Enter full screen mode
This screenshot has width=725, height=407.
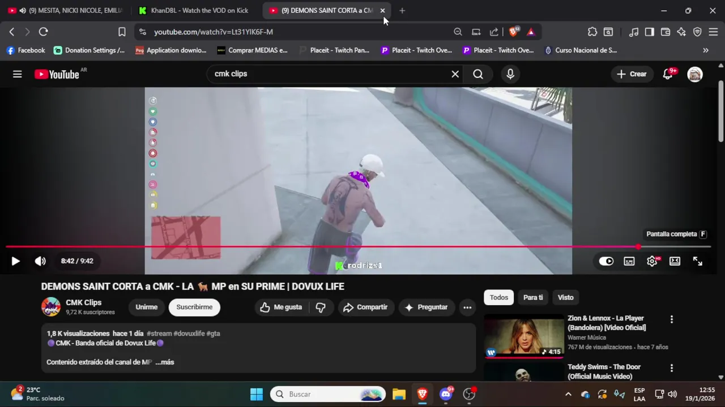tap(698, 261)
